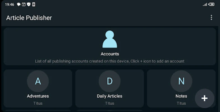Tap the signal strength icon
Image resolution: width=220 pixels, height=112 pixels.
pyautogui.click(x=205, y=5)
